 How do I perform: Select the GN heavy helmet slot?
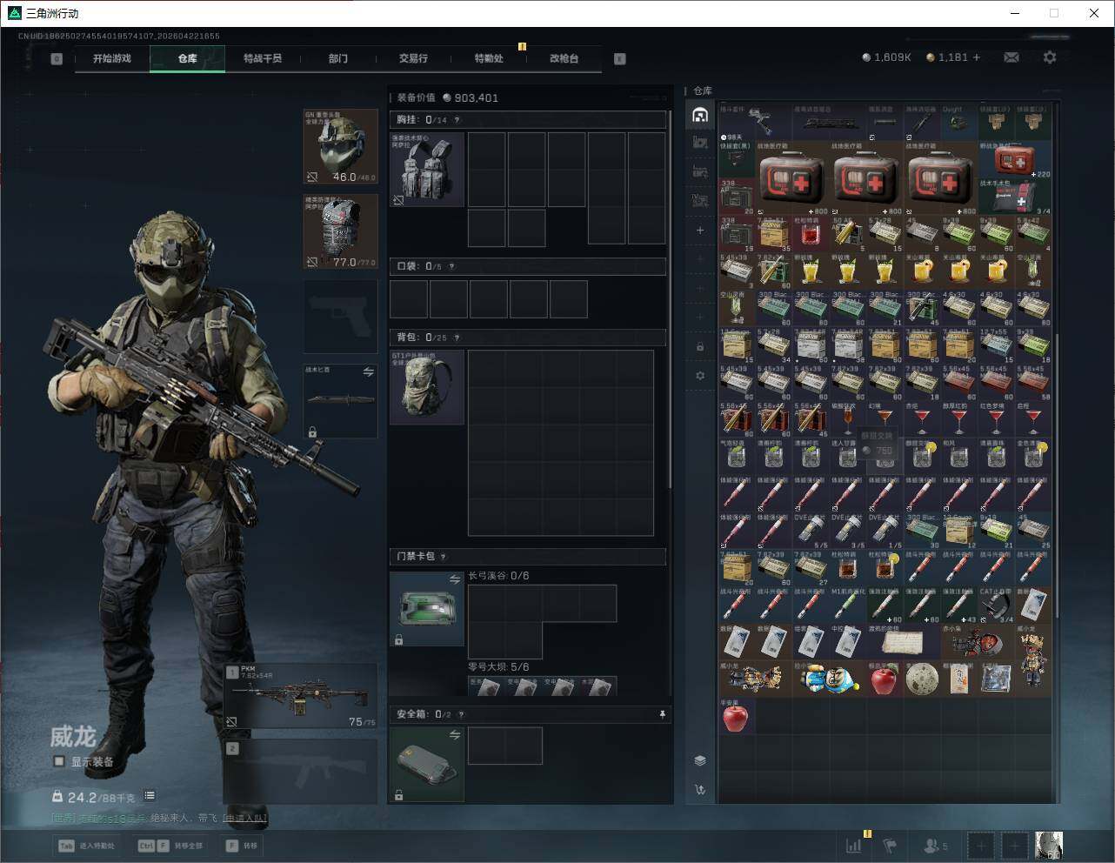(340, 147)
